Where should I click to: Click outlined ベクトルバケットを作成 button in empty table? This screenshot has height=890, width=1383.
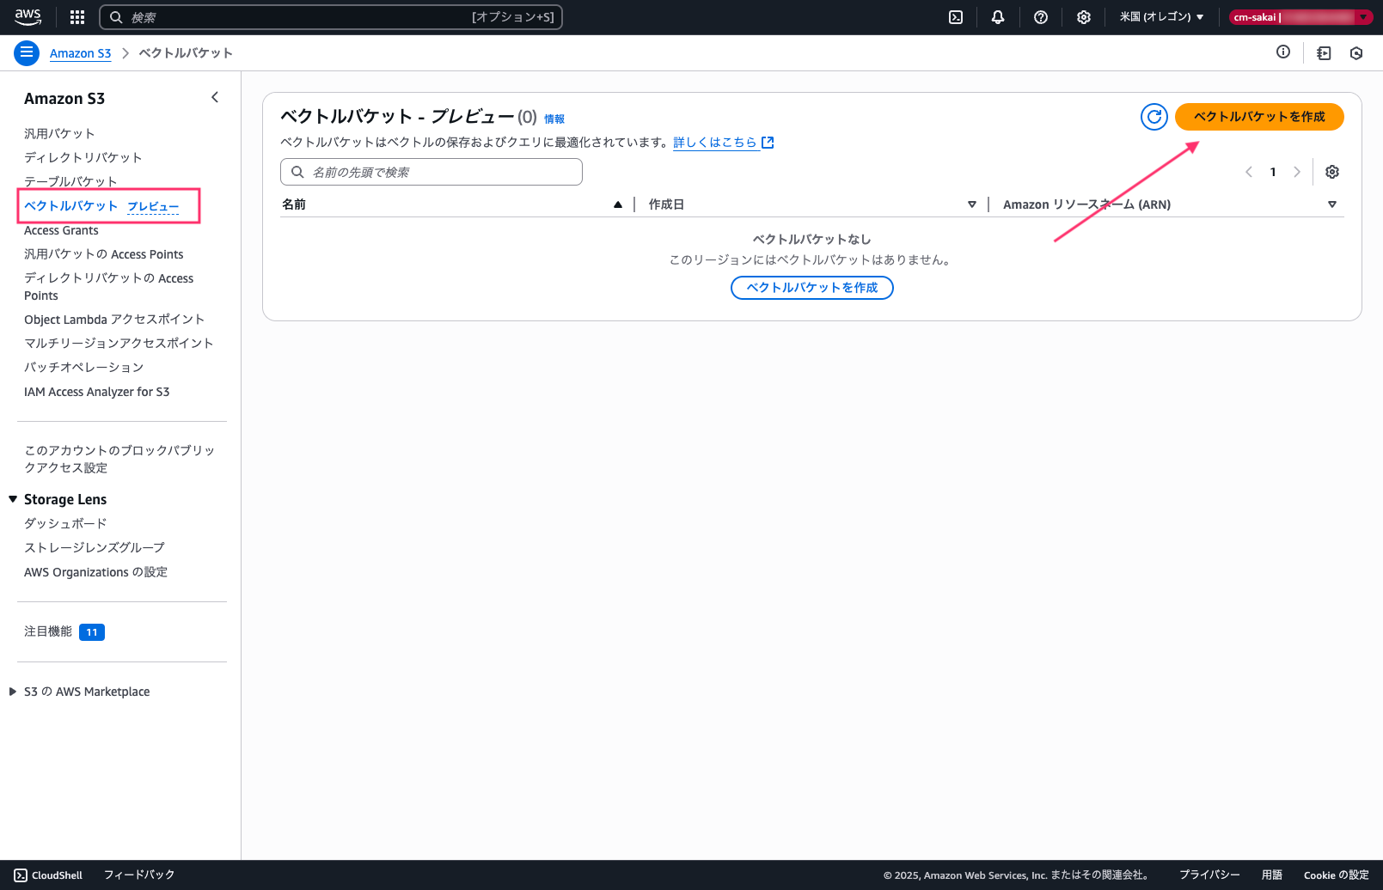pos(812,287)
